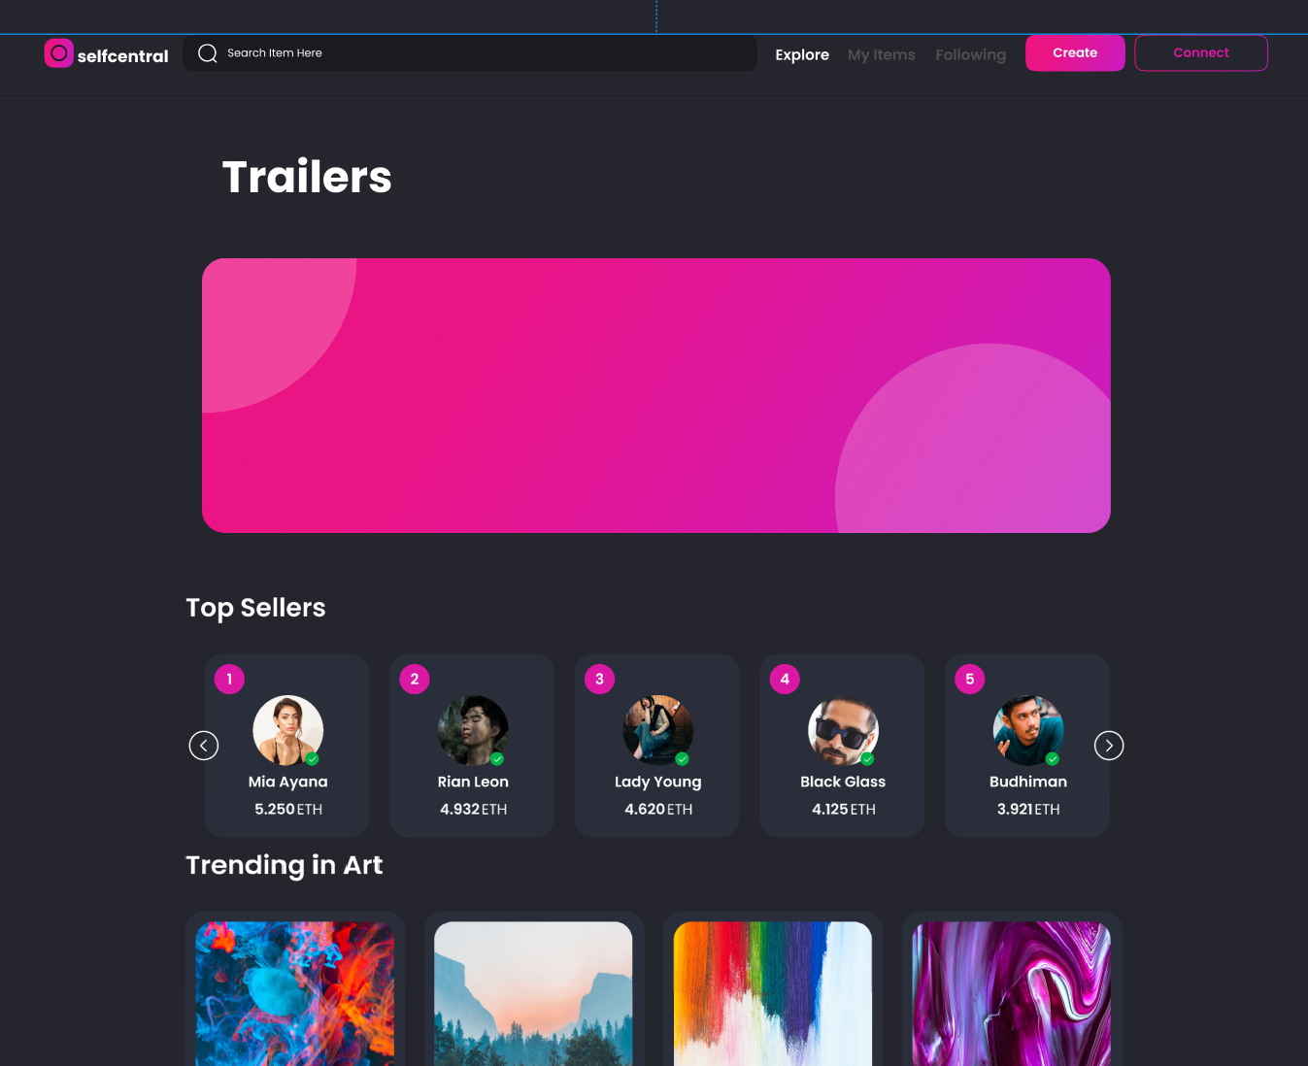Viewport: 1308px width, 1066px height.
Task: View the purple liquid swirl artwork
Action: (1011, 992)
